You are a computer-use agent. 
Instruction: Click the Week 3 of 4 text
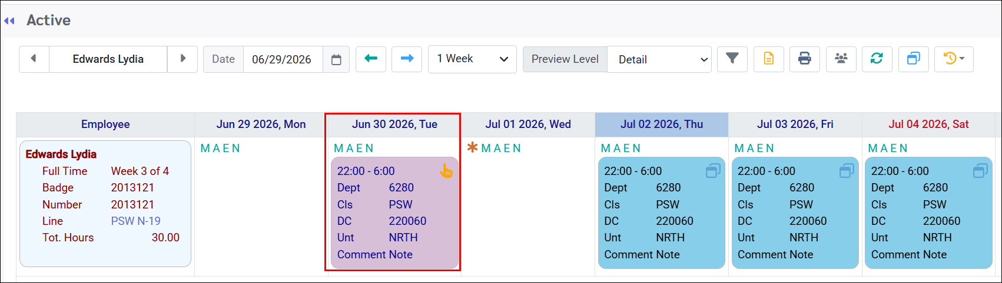point(140,171)
